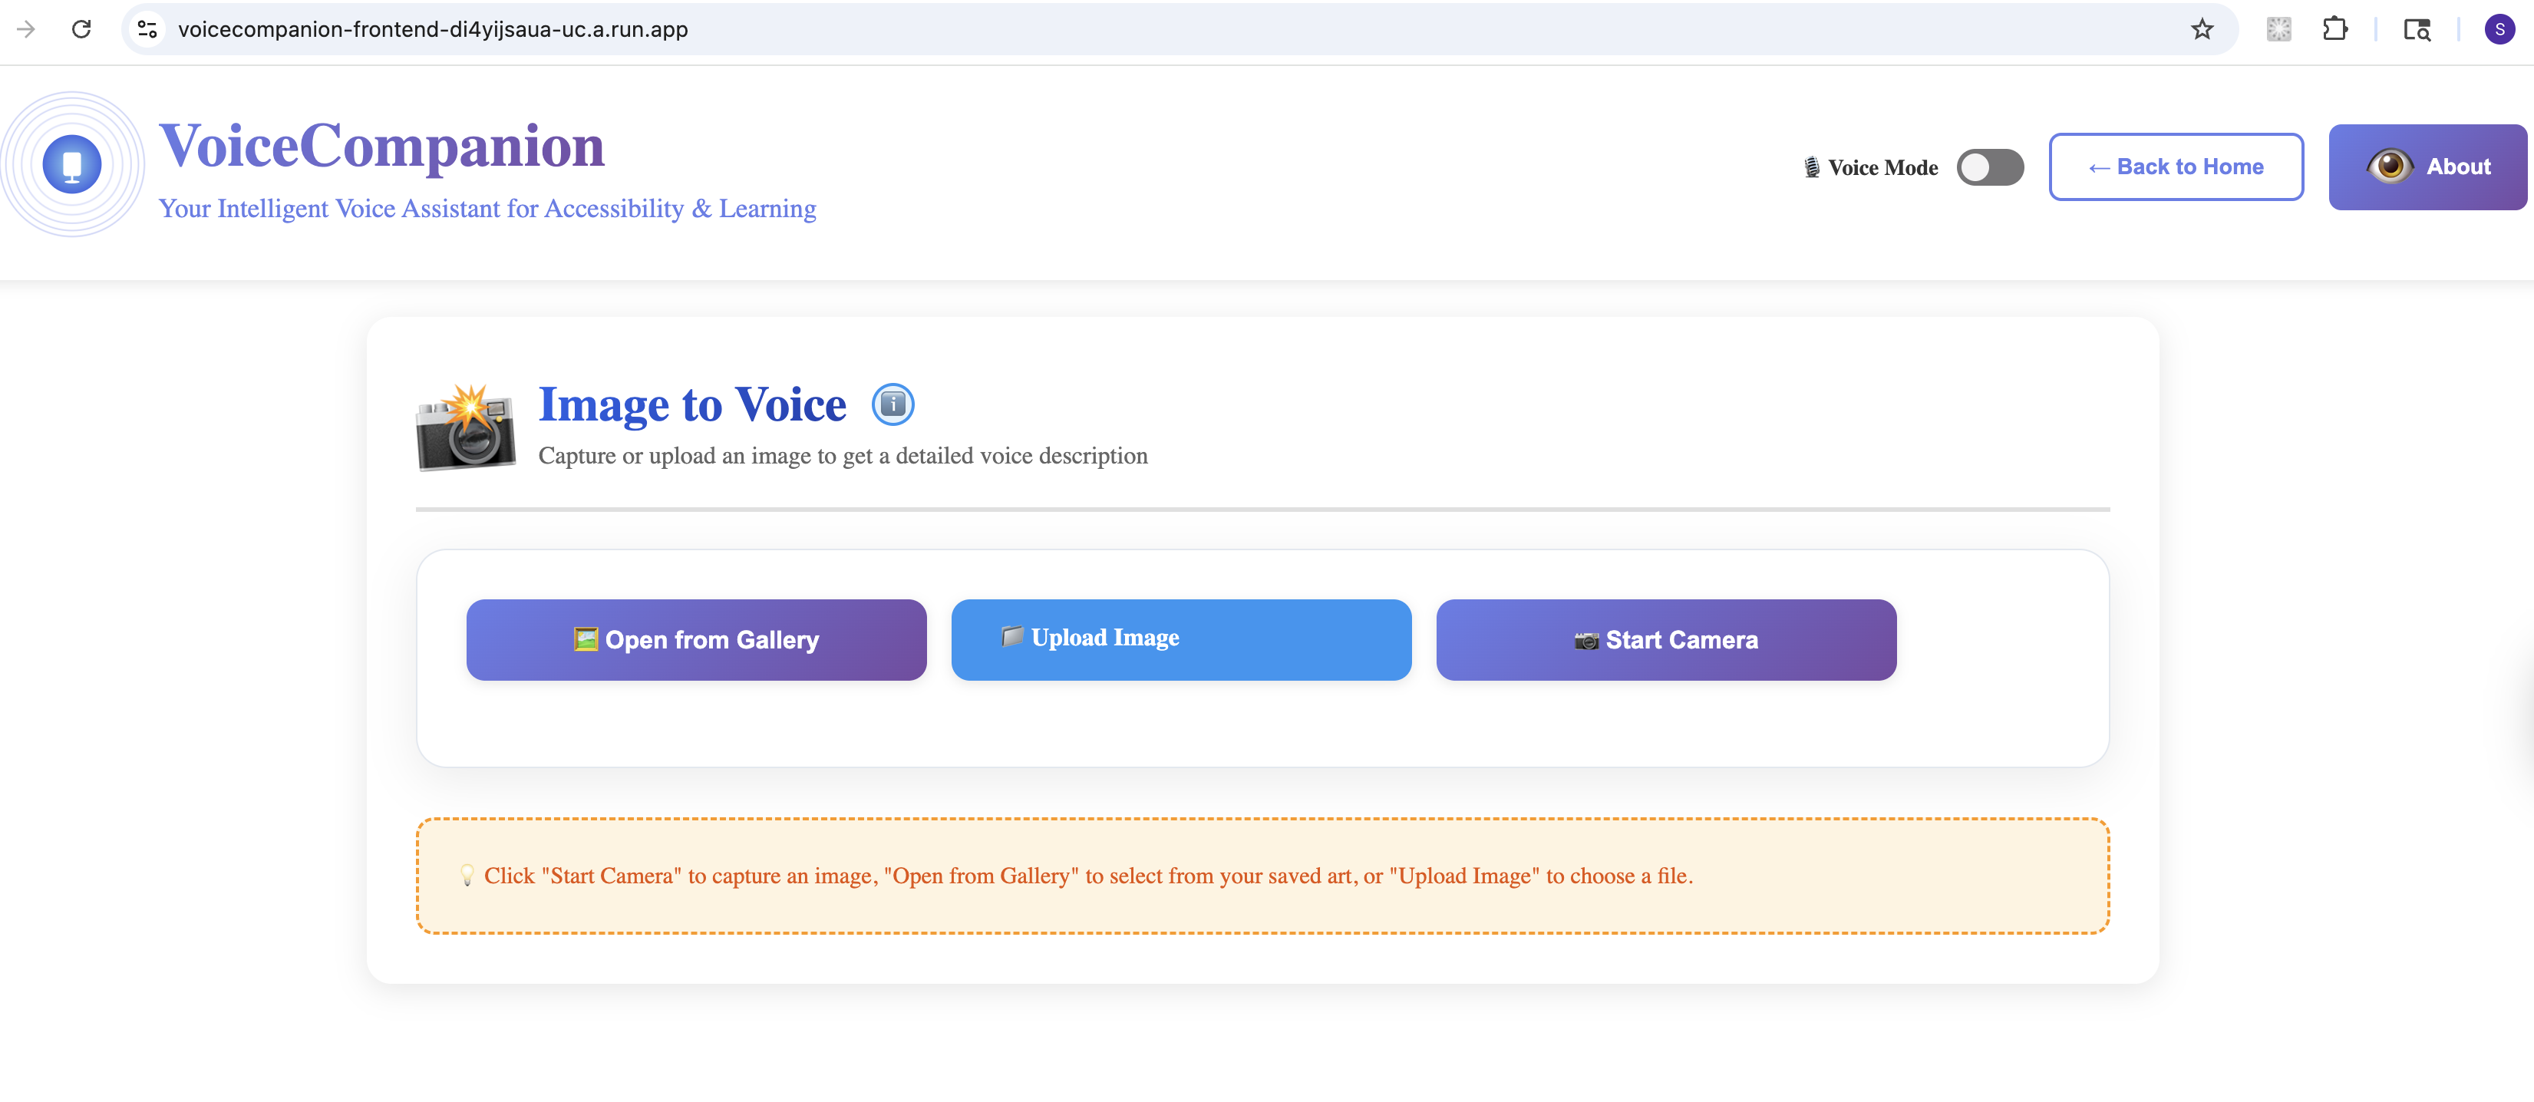Click the Open from Gallery button
The width and height of the screenshot is (2534, 1102).
pyautogui.click(x=695, y=639)
